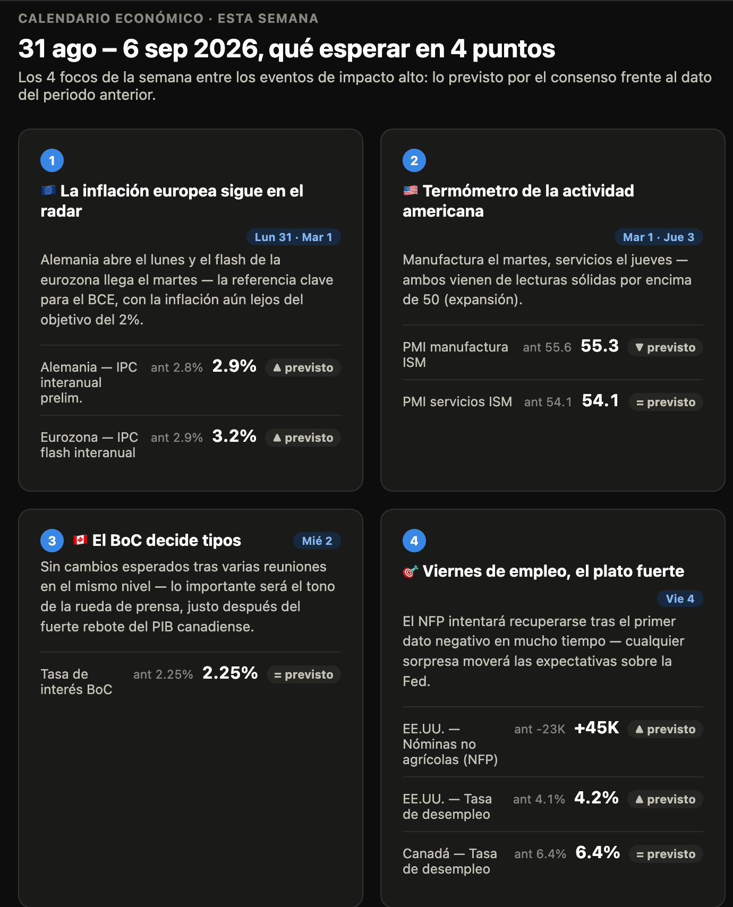Select the Vie 4 date tag
The image size is (733, 907).
tap(680, 598)
